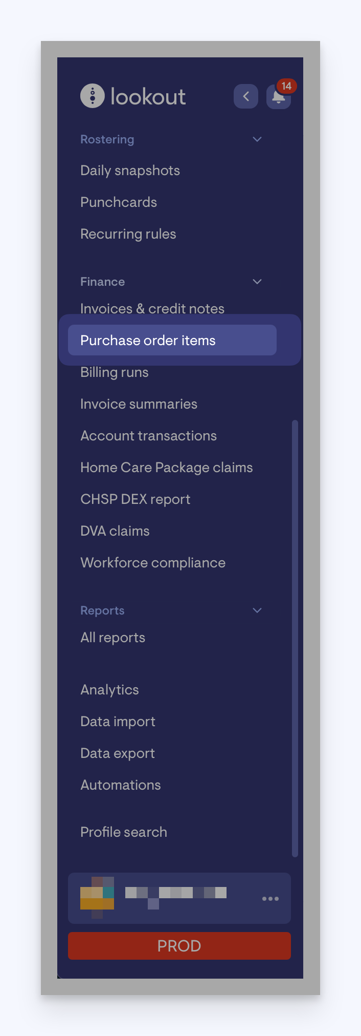Screen dimensions: 361x1036
Task: Open Home Care Package claims
Action: 166,468
